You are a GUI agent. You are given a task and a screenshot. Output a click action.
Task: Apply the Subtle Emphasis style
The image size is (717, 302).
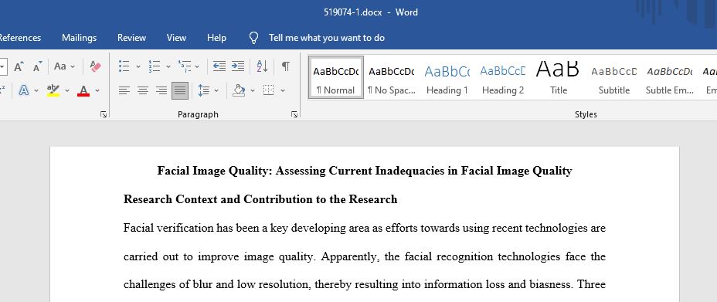pyautogui.click(x=670, y=78)
